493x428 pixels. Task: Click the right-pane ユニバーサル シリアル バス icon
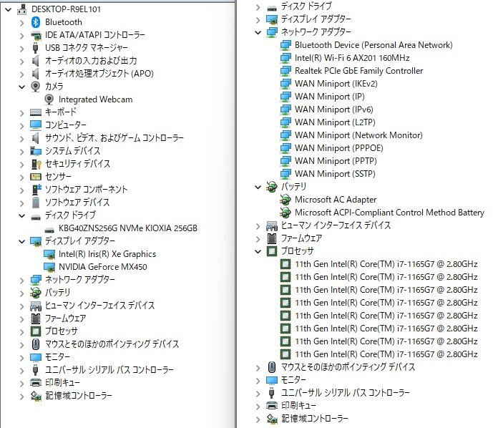click(x=272, y=393)
